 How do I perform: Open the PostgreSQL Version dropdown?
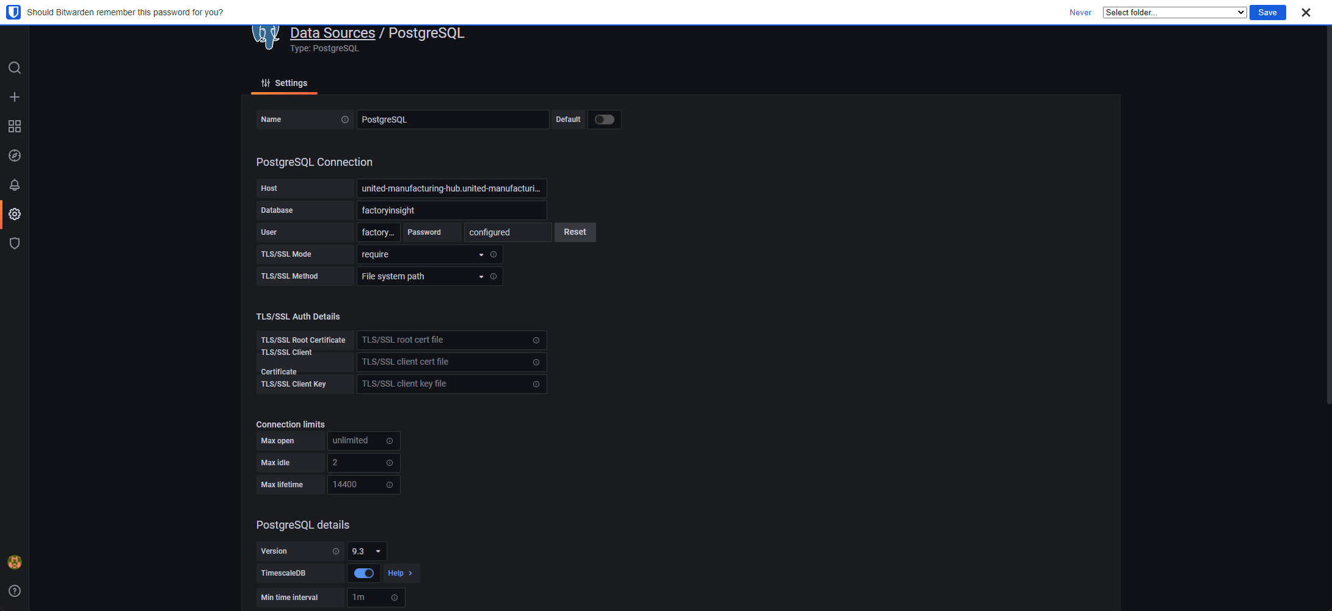click(x=366, y=551)
